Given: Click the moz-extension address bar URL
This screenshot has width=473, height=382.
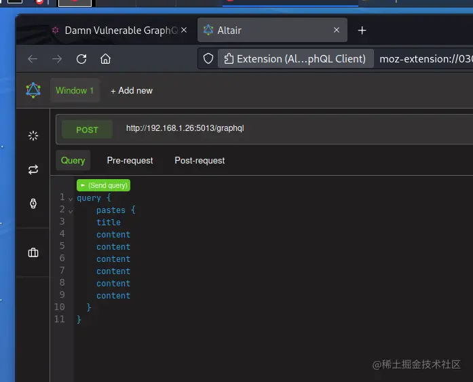Looking at the screenshot, I should (x=426, y=59).
